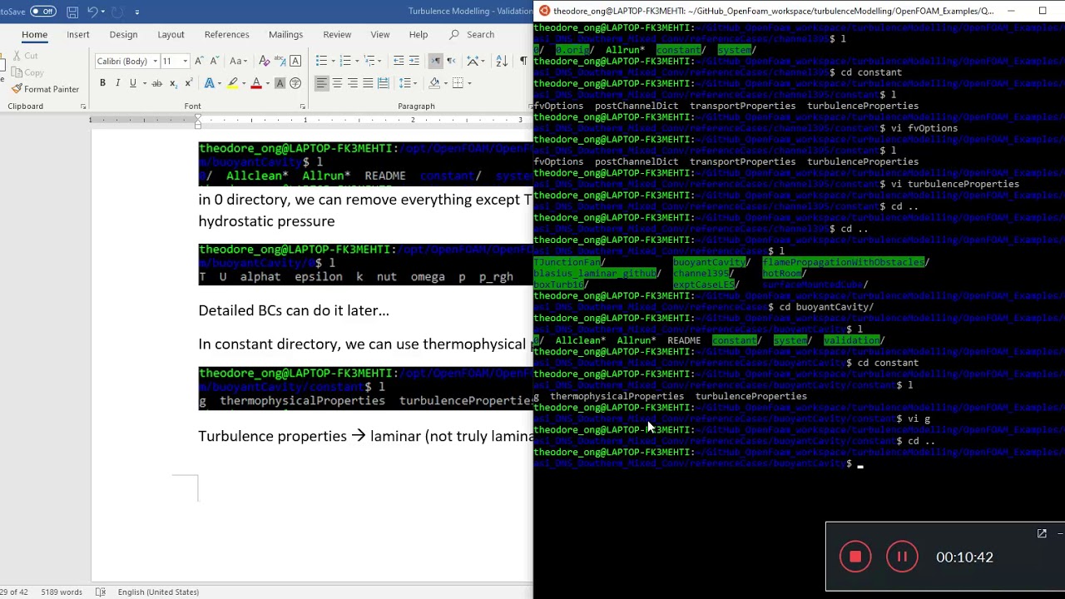Increase font size with Grow Font
1065x599 pixels.
pyautogui.click(x=199, y=61)
